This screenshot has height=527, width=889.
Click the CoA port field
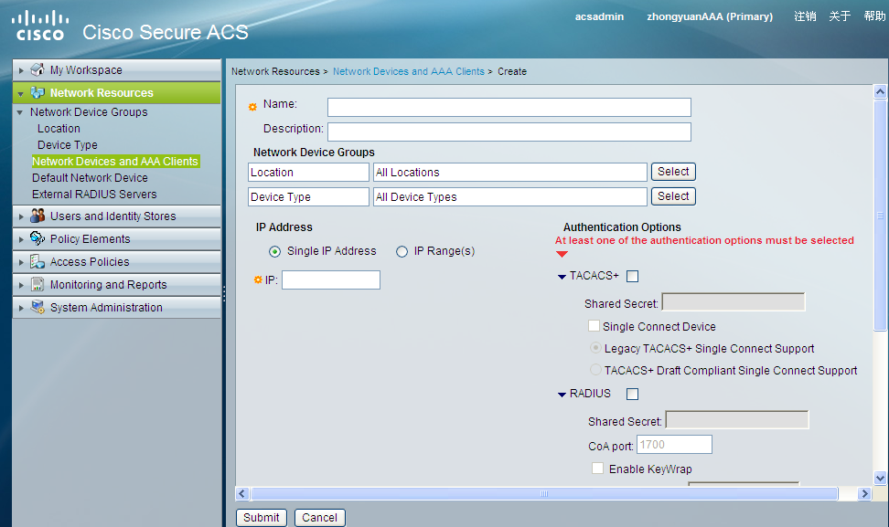click(675, 445)
